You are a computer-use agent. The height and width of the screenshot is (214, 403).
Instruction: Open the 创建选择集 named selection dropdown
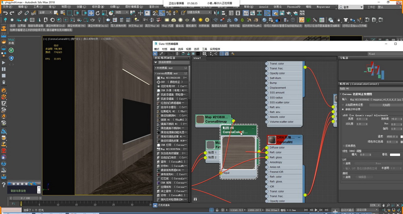199,12
